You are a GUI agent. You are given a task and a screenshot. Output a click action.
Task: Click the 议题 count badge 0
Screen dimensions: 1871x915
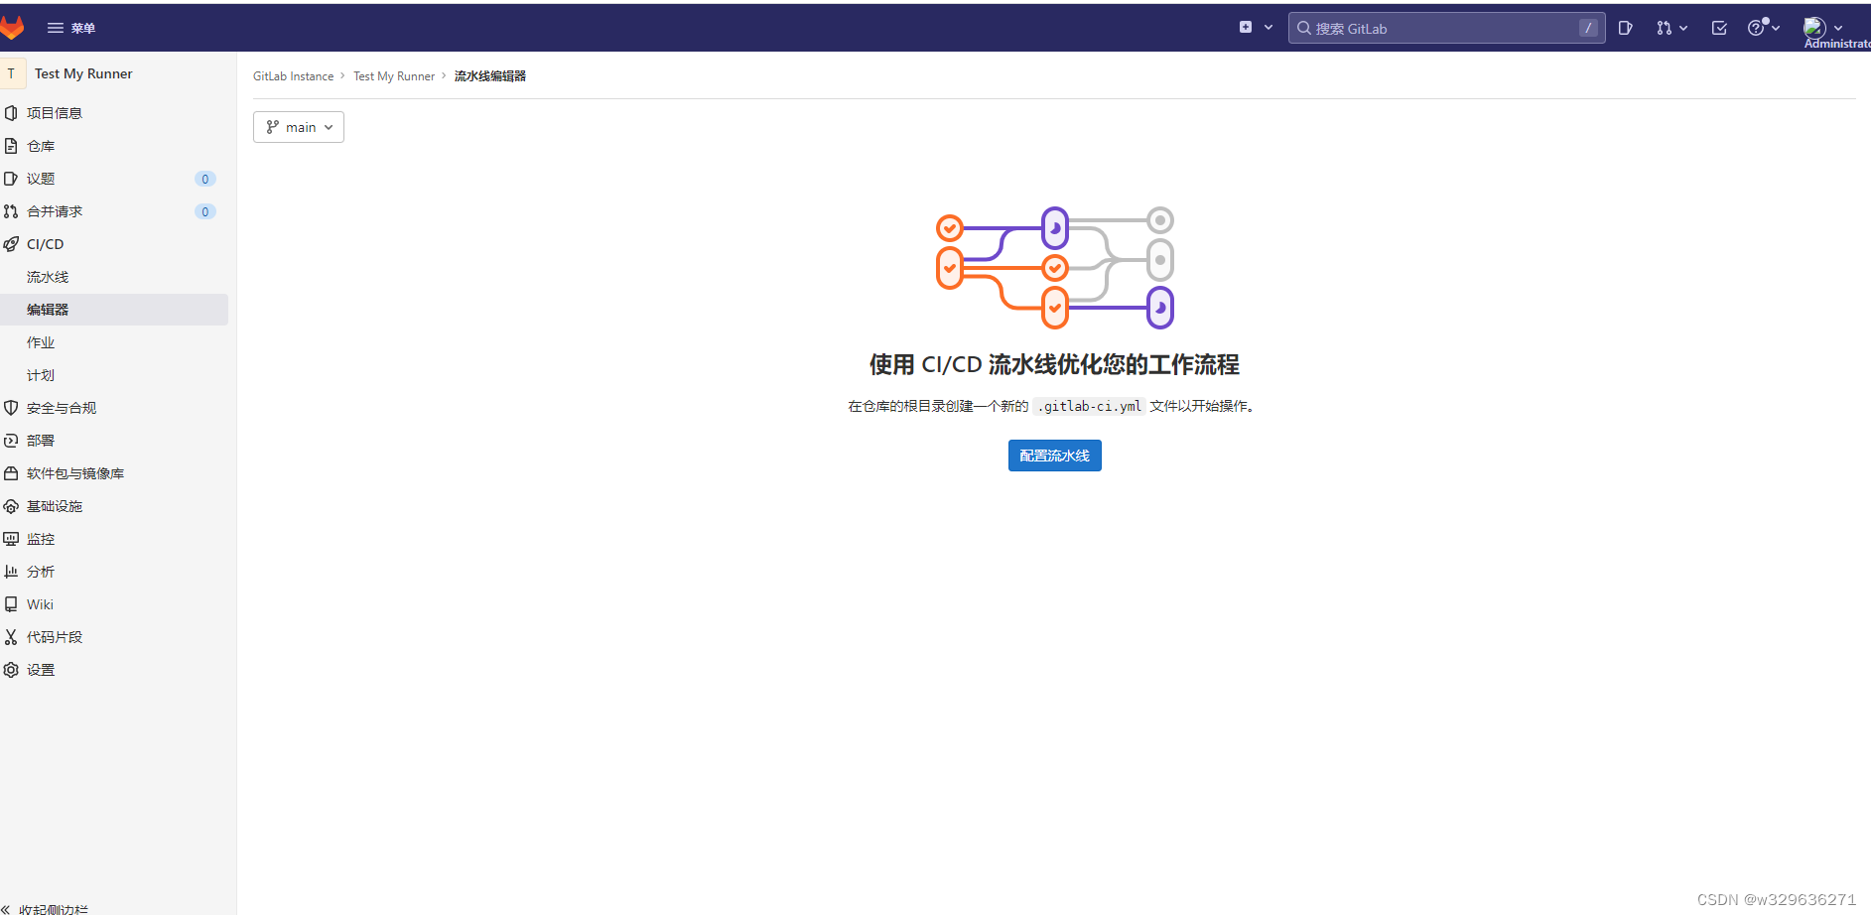(205, 179)
